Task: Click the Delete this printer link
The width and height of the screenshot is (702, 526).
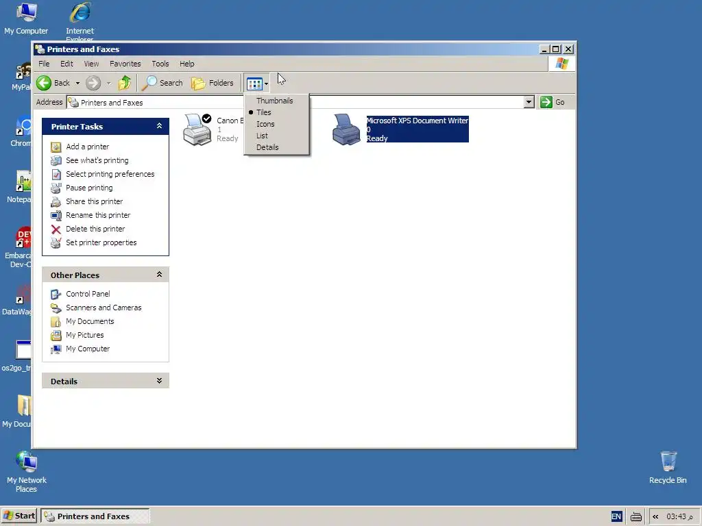Action: [x=95, y=229]
